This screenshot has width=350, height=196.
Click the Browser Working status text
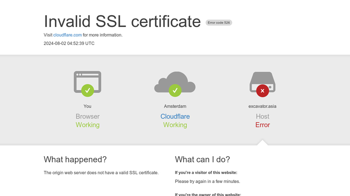pyautogui.click(x=87, y=121)
